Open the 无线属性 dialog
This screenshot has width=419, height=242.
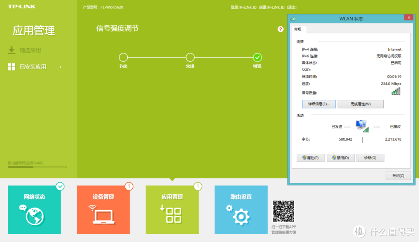360,104
